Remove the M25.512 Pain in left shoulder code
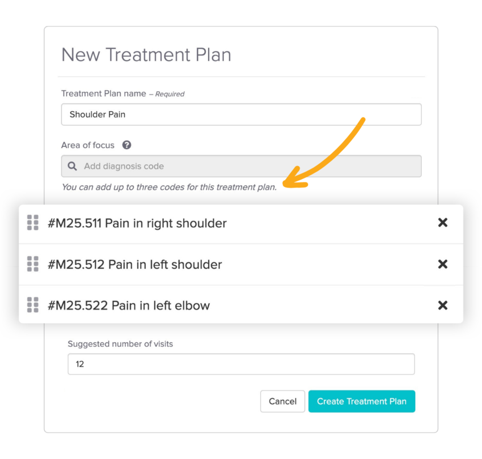The width and height of the screenshot is (482, 459). click(x=443, y=264)
